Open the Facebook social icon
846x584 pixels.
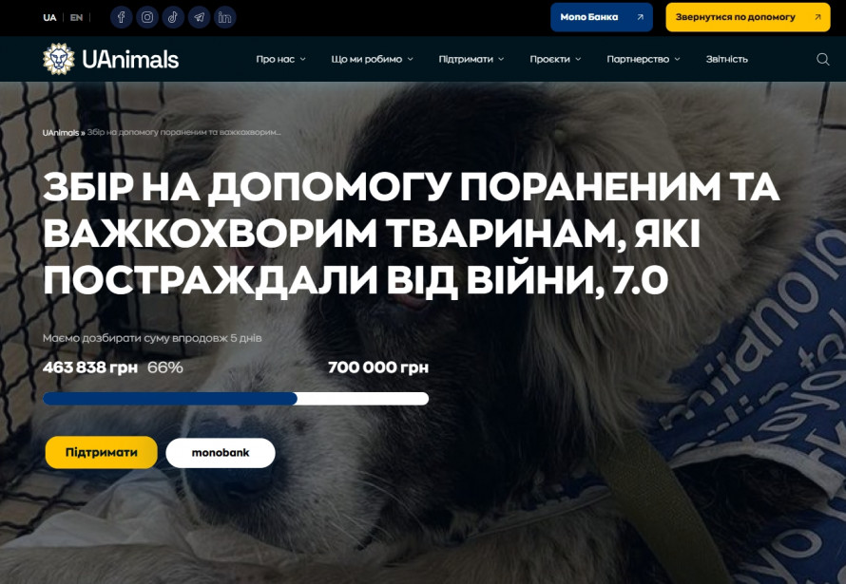pos(122,17)
